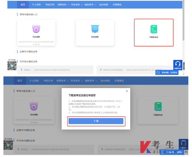Click 联系客服，在线咨询 button on undimmed page

[167, 72]
